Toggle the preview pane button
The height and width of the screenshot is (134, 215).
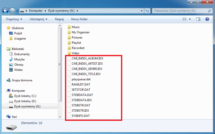[198, 19]
